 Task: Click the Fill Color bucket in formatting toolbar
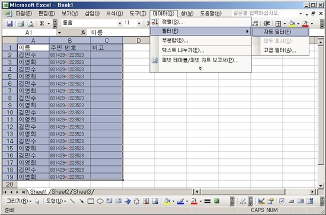pos(292,24)
